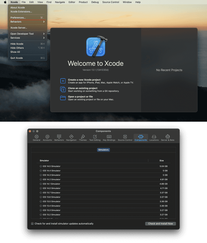The image size is (207, 243).
Task: Open the Navigation preferences pane
Action: [71, 138]
